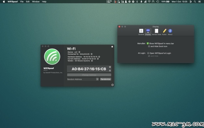Open the Vendor Data preferences tab

coord(156,32)
